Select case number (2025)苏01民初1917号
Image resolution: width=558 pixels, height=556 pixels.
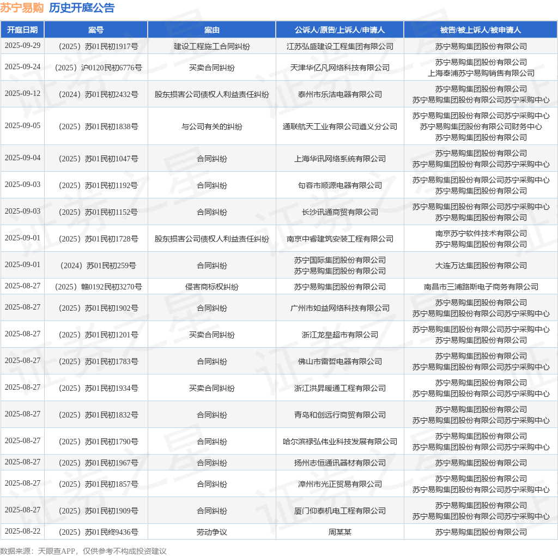pyautogui.click(x=99, y=46)
